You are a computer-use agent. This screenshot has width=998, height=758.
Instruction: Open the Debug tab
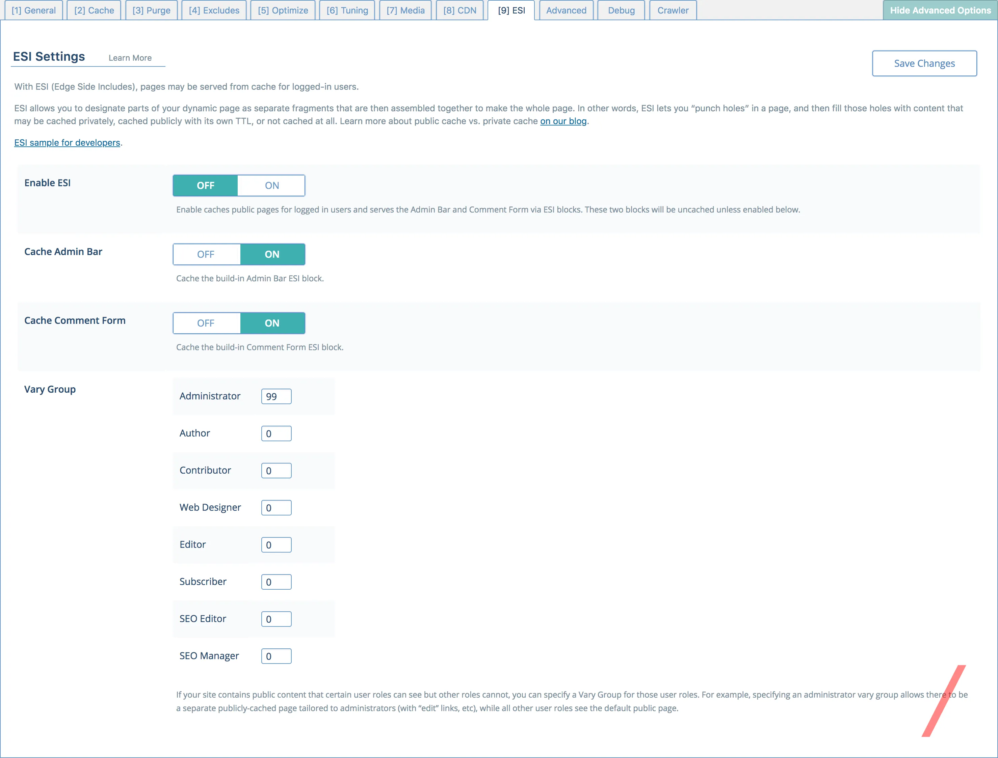click(x=621, y=10)
